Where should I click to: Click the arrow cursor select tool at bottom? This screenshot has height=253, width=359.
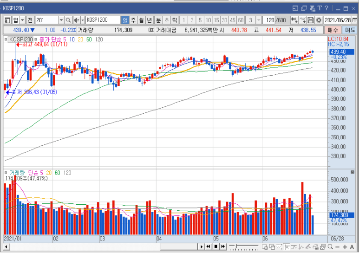pos(287,247)
